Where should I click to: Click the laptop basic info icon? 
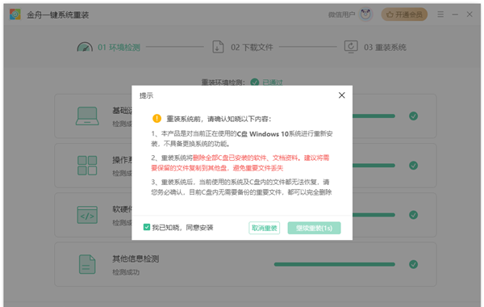click(x=87, y=116)
